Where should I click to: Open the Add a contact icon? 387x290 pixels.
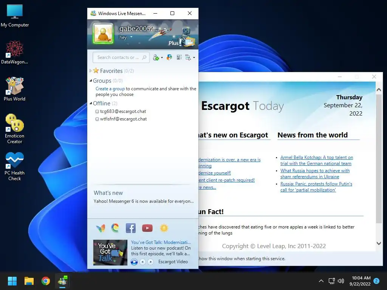(156, 57)
